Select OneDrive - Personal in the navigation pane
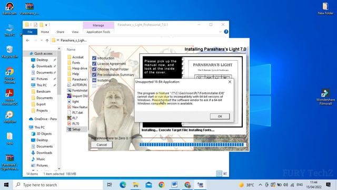This screenshot has width=337, height=190. tap(43, 119)
